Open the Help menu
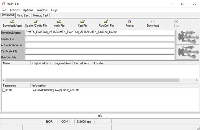This screenshot has width=200, height=130. [54, 10]
